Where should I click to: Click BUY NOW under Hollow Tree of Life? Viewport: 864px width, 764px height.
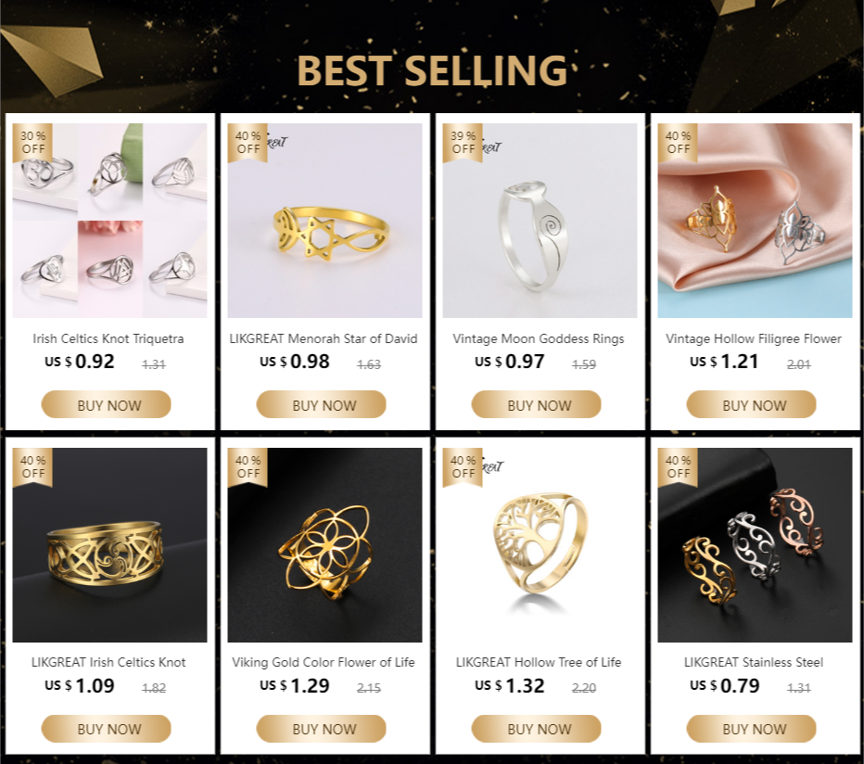[536, 729]
